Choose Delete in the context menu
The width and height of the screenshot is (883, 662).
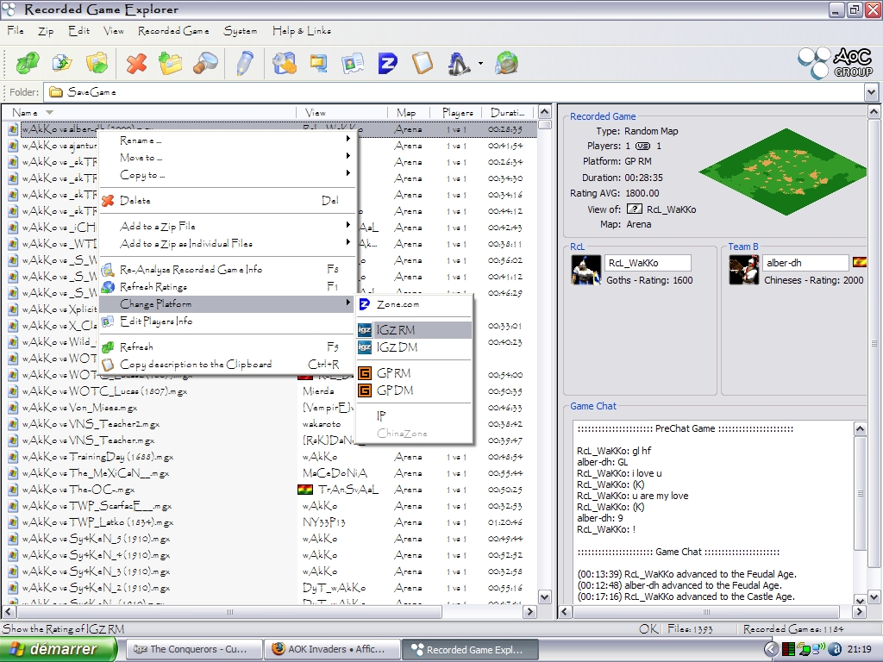point(228,200)
